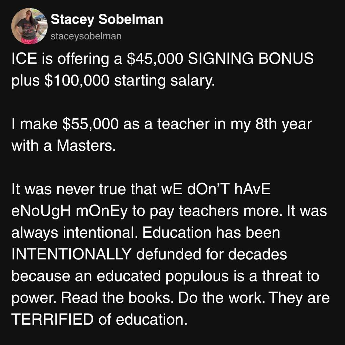Click the word ICE starting the post
The image size is (345, 345).
pos(23,59)
